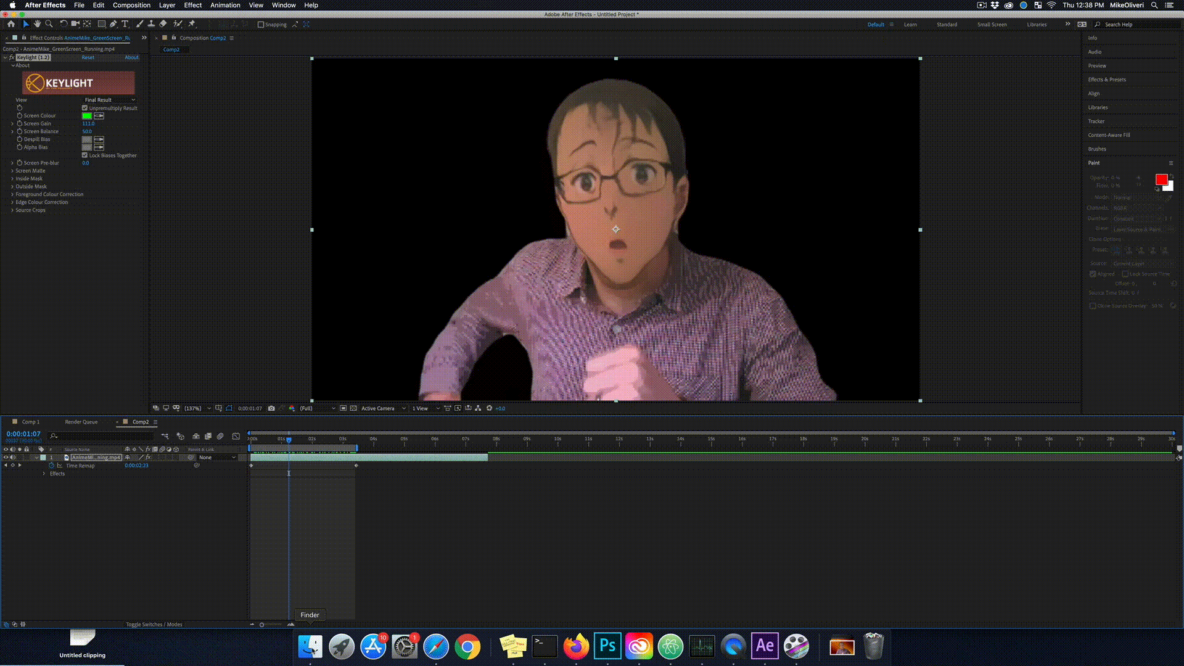Select the Eraser tool

point(163,24)
